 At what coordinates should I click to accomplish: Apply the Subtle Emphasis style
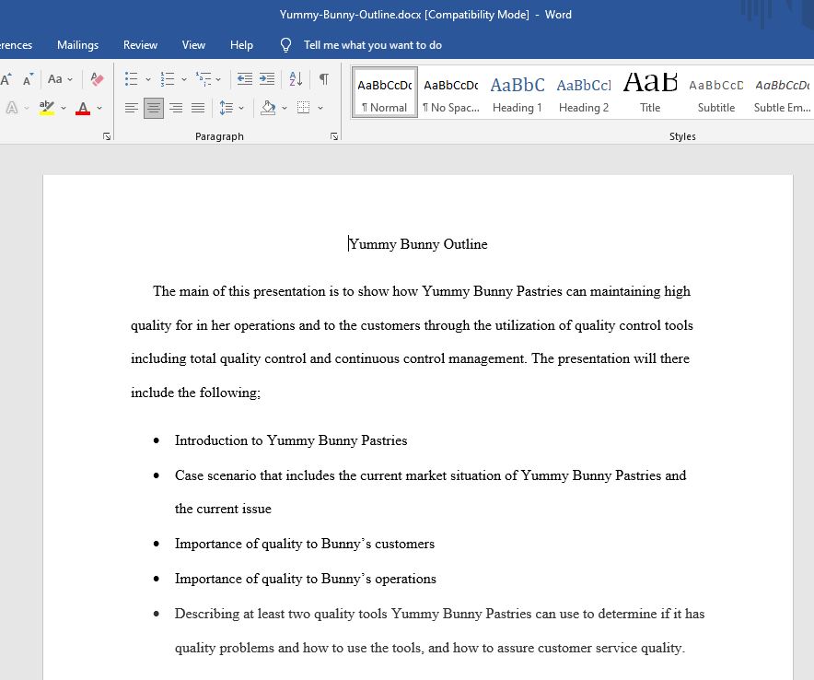(x=783, y=92)
